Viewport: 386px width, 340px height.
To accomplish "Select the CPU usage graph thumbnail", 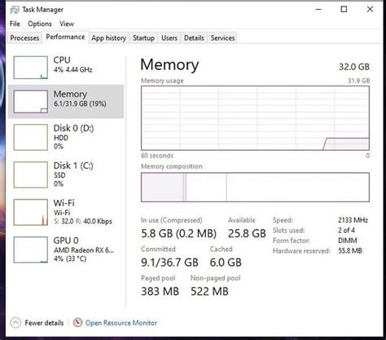I will [31, 68].
